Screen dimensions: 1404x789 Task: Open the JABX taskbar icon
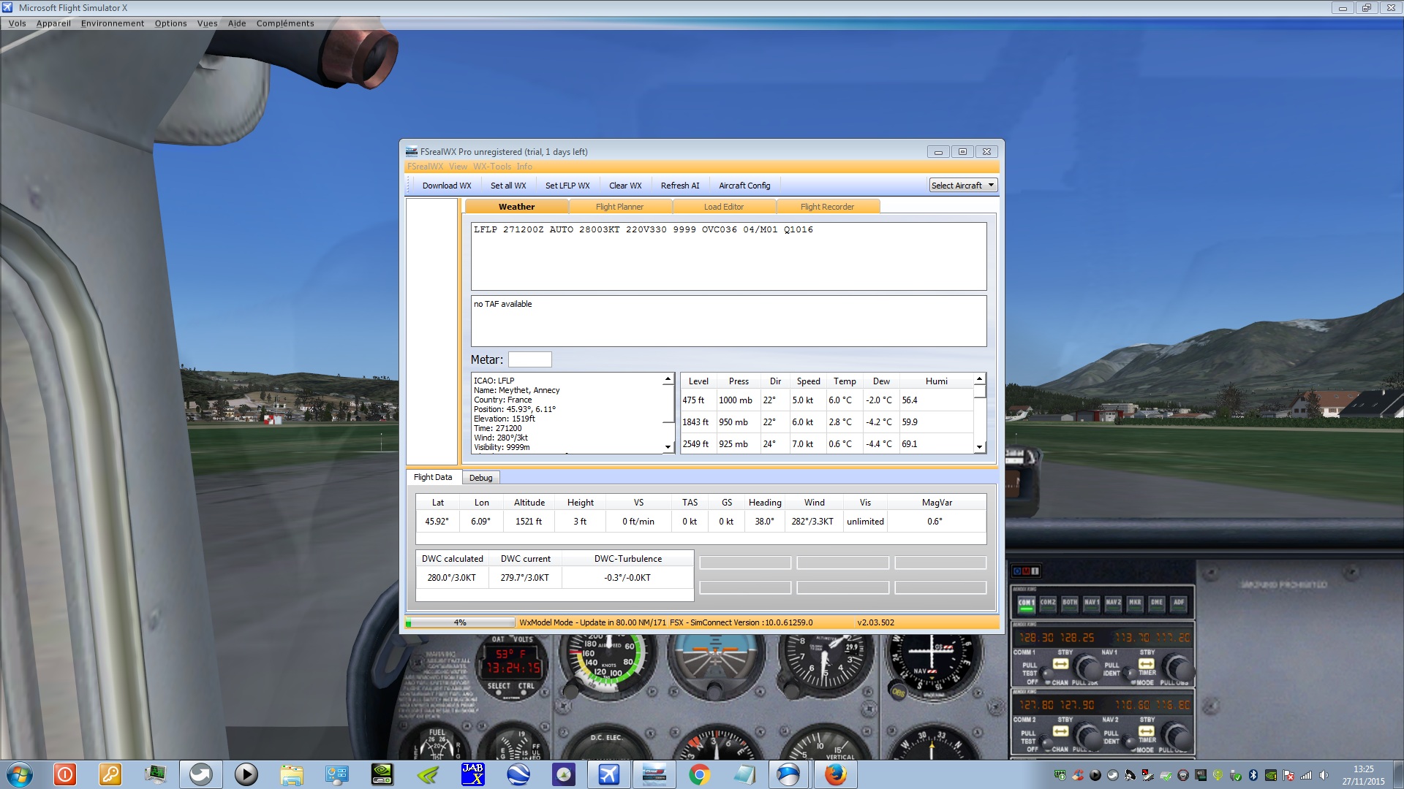tap(472, 774)
